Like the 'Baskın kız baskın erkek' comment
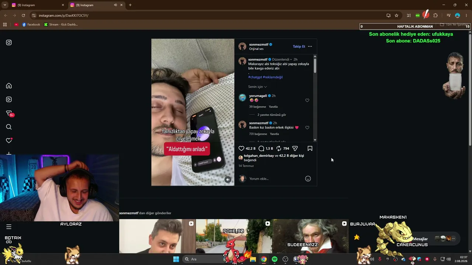The image size is (472, 265). [x=307, y=127]
